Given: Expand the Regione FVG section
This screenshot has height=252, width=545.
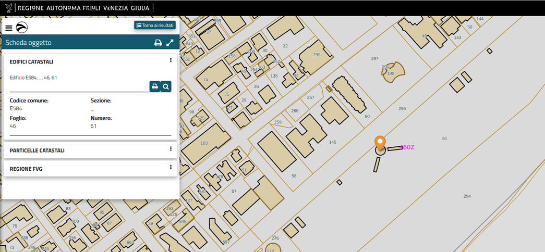Looking at the screenshot, I should pyautogui.click(x=26, y=169).
